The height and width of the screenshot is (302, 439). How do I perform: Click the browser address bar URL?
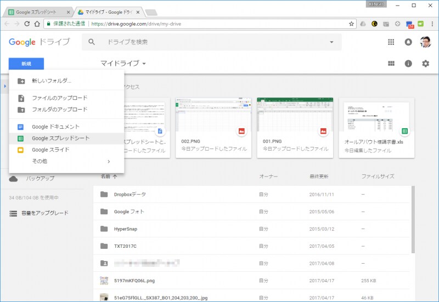coord(136,24)
